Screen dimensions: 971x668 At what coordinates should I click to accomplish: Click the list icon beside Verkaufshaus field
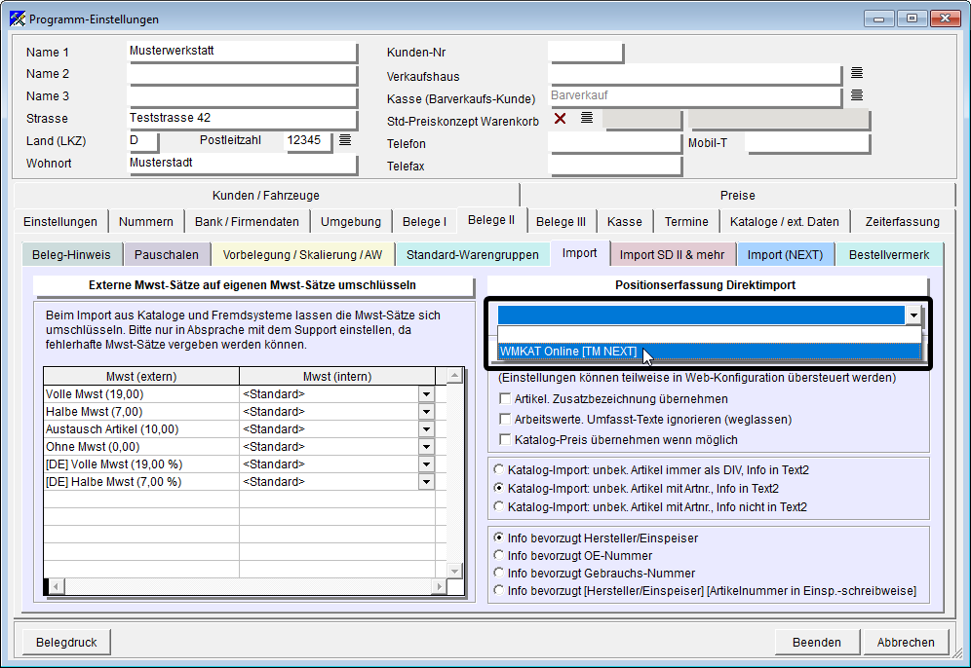856,73
